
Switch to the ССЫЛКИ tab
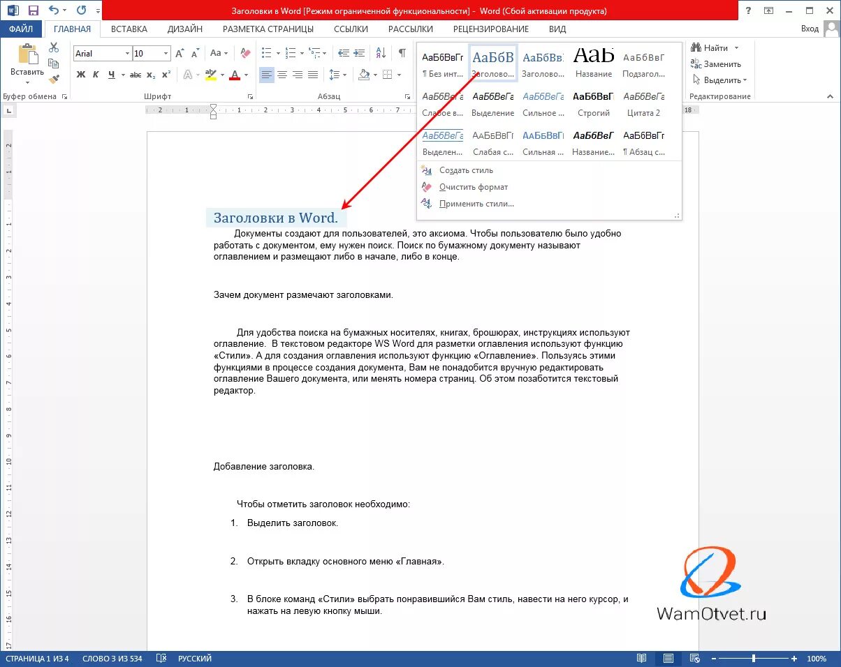351,29
